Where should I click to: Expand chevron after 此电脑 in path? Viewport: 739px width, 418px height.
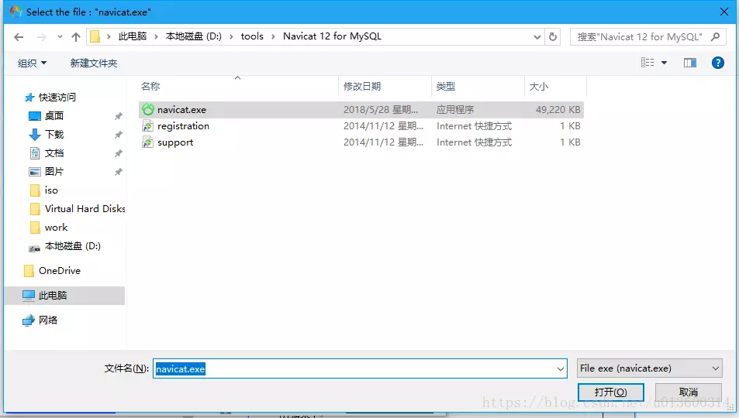(x=156, y=36)
